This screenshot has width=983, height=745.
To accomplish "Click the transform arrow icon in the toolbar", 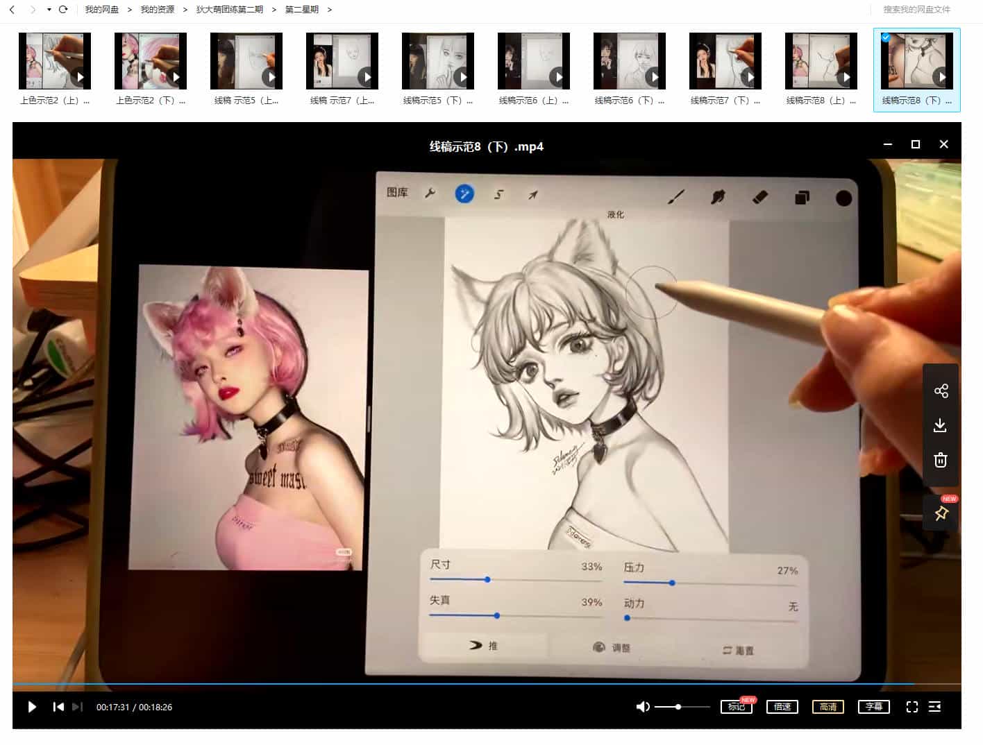I will pyautogui.click(x=532, y=195).
